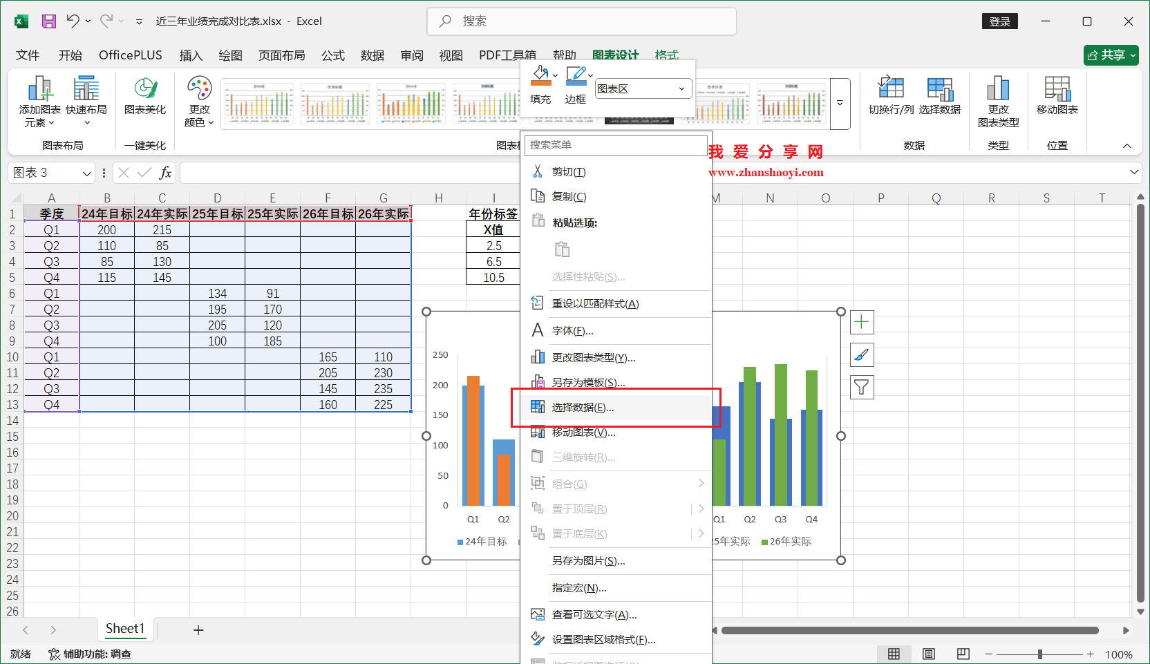1150x664 pixels.
Task: Open Add Chart Element (添加图表元素)
Action: coord(40,102)
